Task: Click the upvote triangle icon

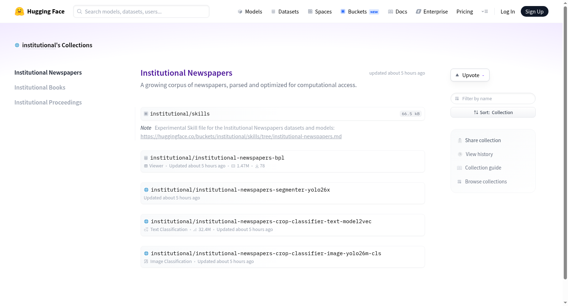Action: tap(457, 75)
